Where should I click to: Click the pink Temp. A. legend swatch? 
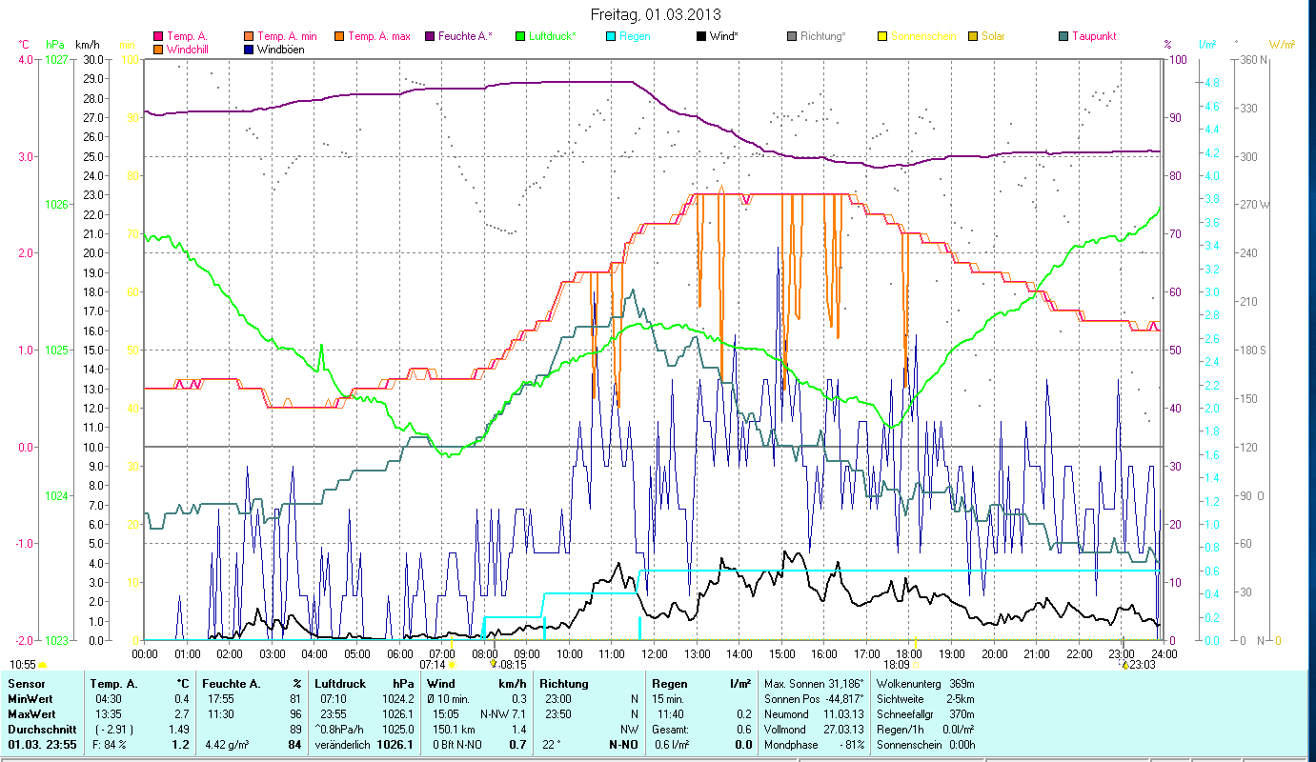click(x=158, y=37)
